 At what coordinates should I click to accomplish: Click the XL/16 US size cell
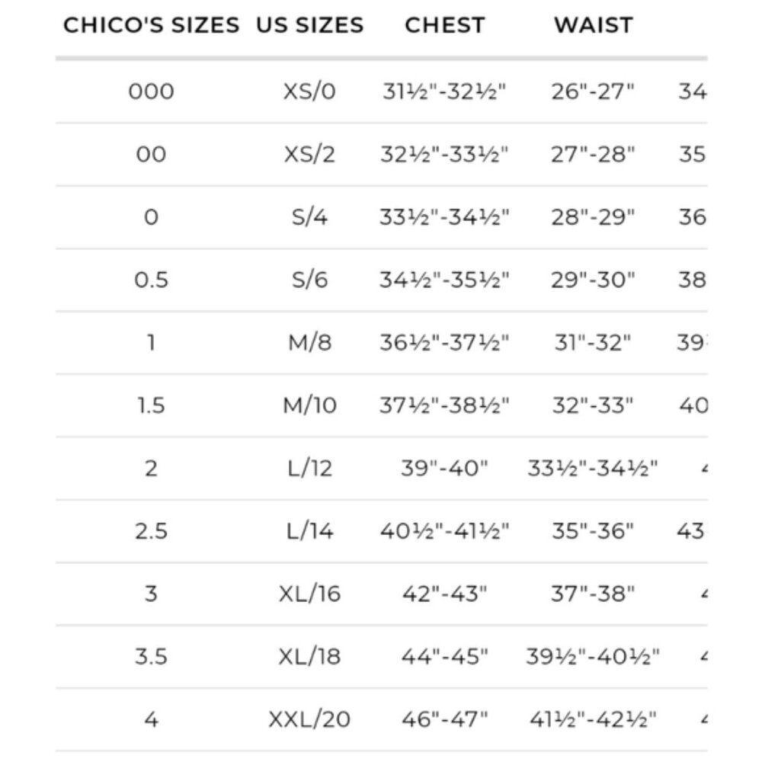coord(309,594)
